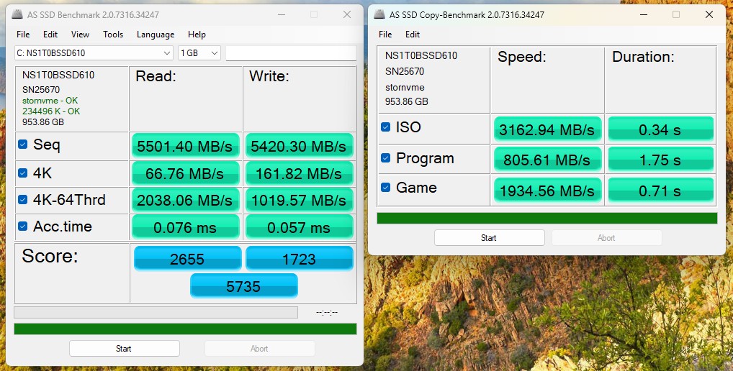Expand the 1 GB test size dropdown
This screenshot has width=733, height=371.
(x=199, y=53)
